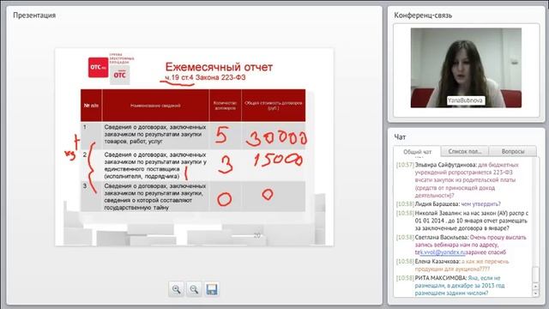Click the presentation slide image
The image size is (549, 309).
click(195, 147)
